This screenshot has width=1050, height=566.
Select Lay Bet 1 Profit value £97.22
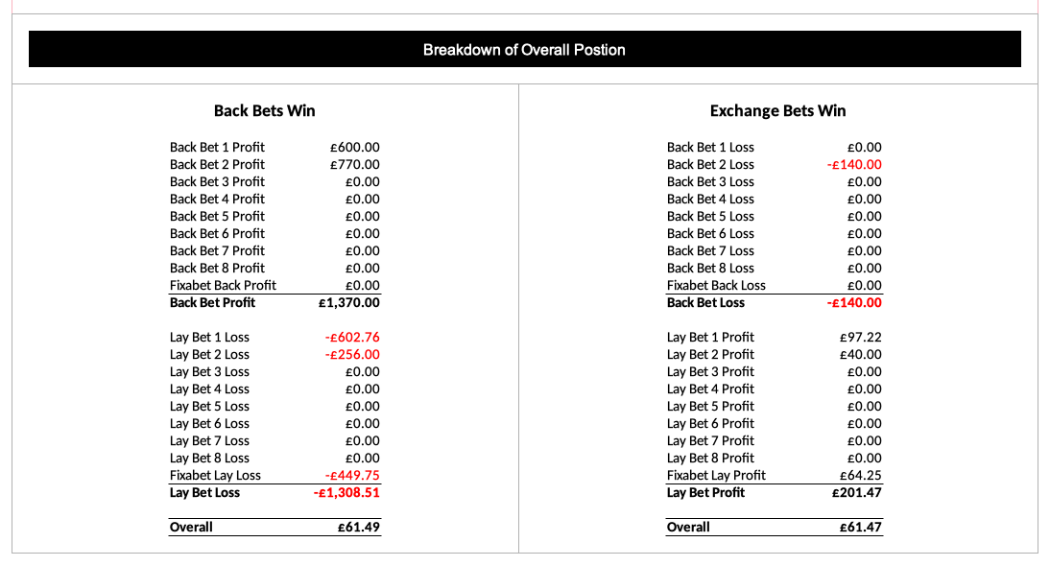tap(861, 337)
